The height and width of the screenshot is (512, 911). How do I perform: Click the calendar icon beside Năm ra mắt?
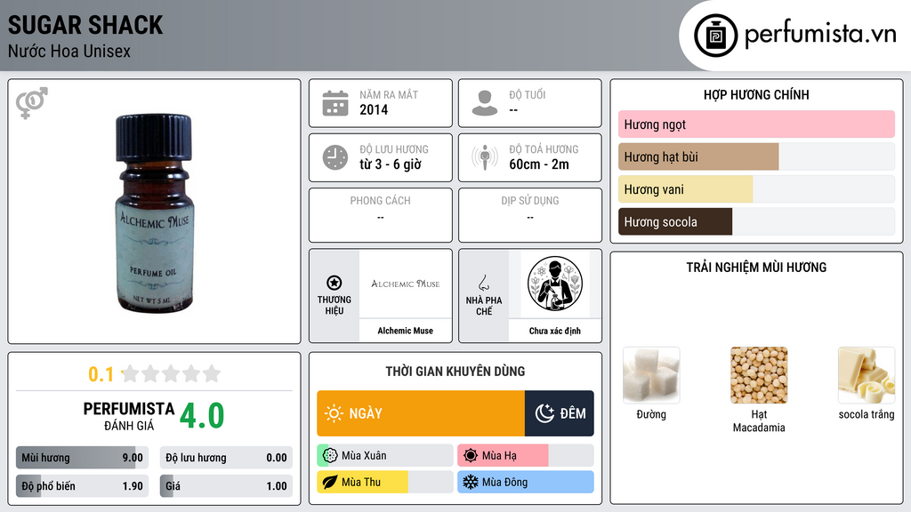(335, 103)
